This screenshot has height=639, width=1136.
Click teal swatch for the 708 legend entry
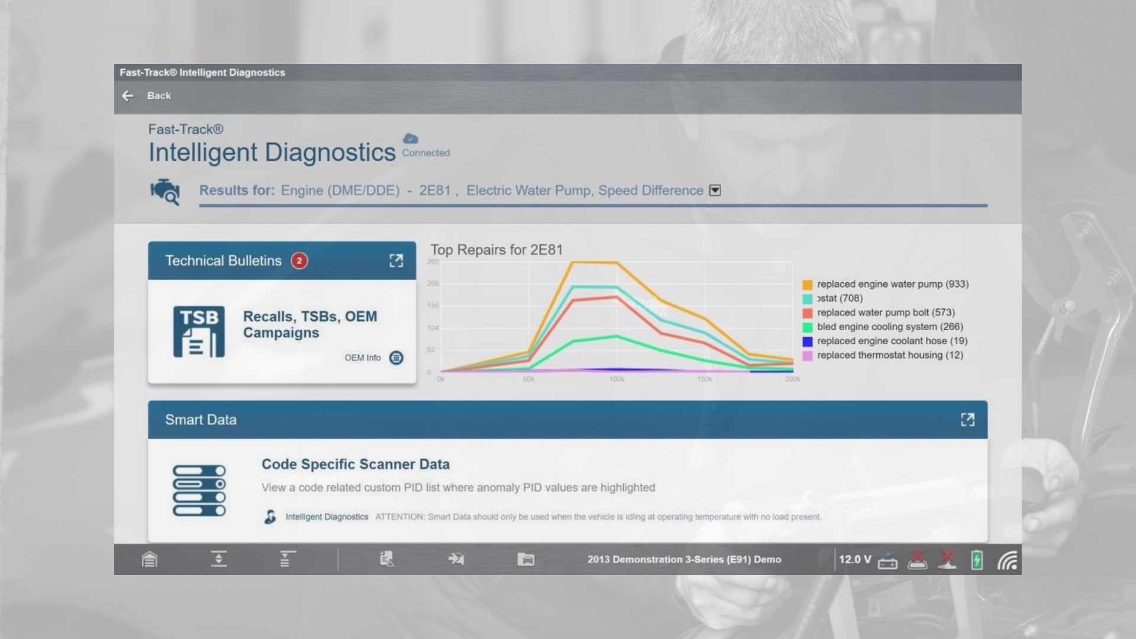(808, 299)
